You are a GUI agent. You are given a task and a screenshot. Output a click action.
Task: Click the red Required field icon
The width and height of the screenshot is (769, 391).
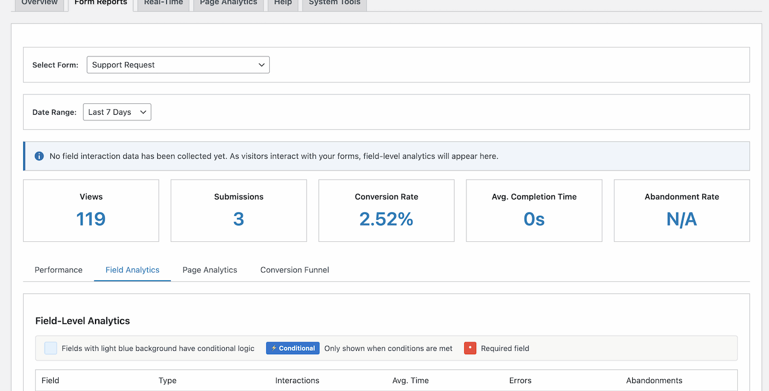coord(470,348)
